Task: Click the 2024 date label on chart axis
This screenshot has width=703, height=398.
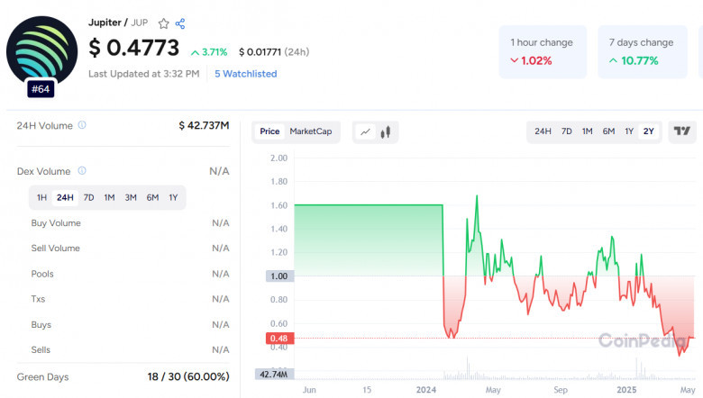Action: tap(426, 390)
